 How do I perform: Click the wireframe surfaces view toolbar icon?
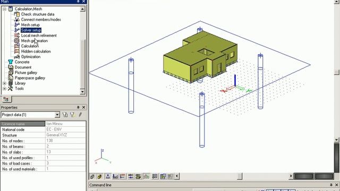[x=92, y=177]
